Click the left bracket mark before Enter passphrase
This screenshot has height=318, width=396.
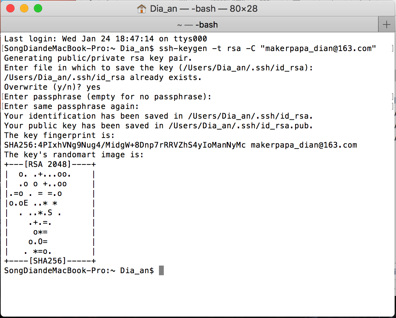point(2,97)
